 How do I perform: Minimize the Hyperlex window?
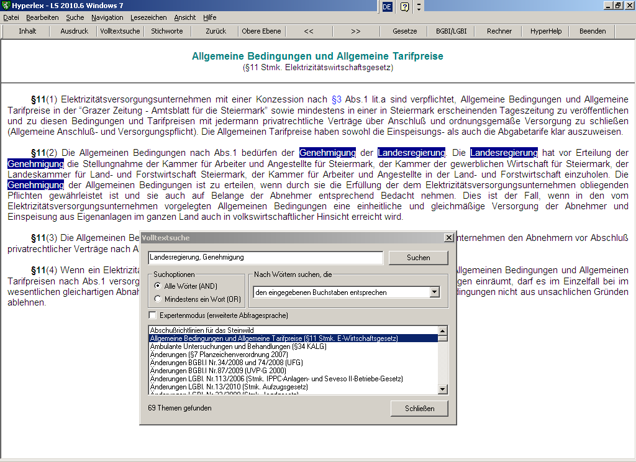coord(608,6)
